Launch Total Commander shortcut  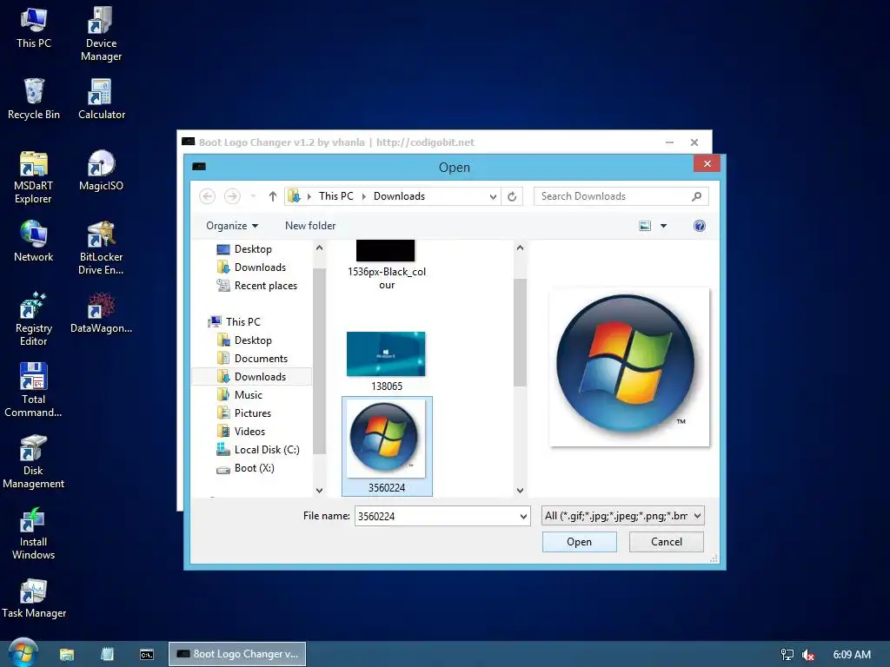34,390
